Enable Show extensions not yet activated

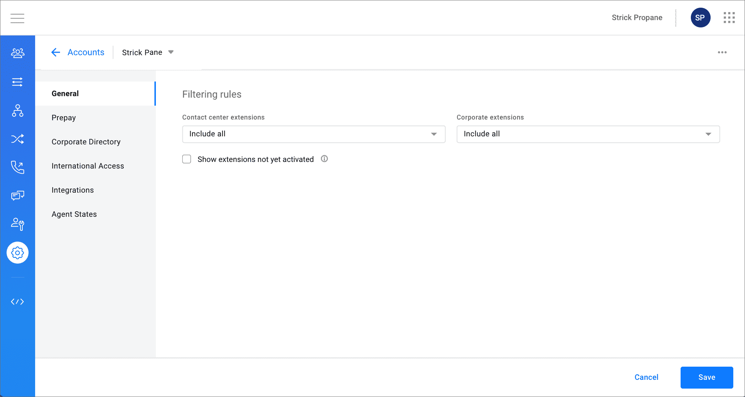pos(187,159)
